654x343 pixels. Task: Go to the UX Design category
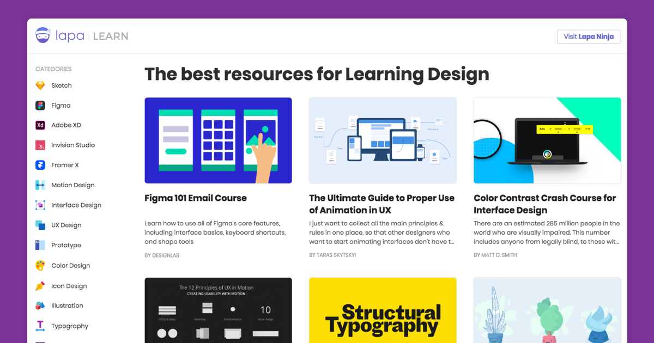pos(66,225)
